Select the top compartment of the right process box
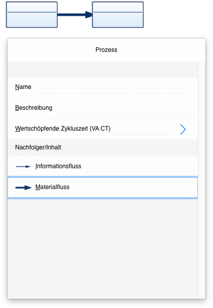The width and height of the screenshot is (213, 308). pyautogui.click(x=118, y=7)
